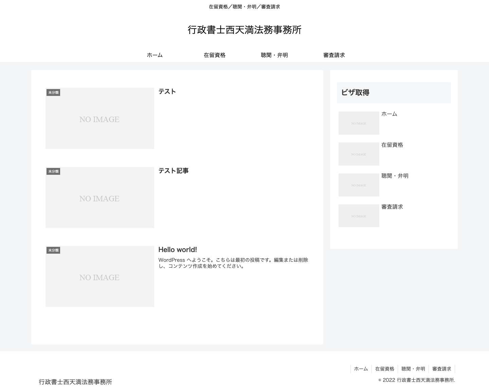Click the 未分類 category badge on テスト
The height and width of the screenshot is (390, 489).
click(x=53, y=92)
